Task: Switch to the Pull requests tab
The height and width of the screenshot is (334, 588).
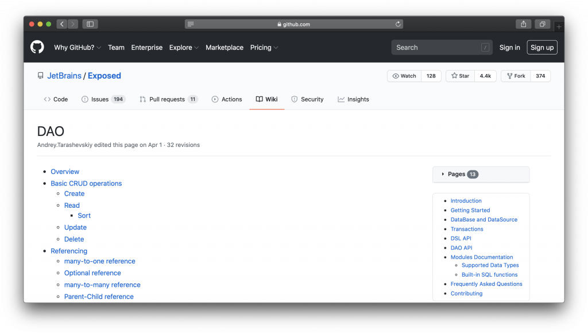Action: click(x=168, y=99)
